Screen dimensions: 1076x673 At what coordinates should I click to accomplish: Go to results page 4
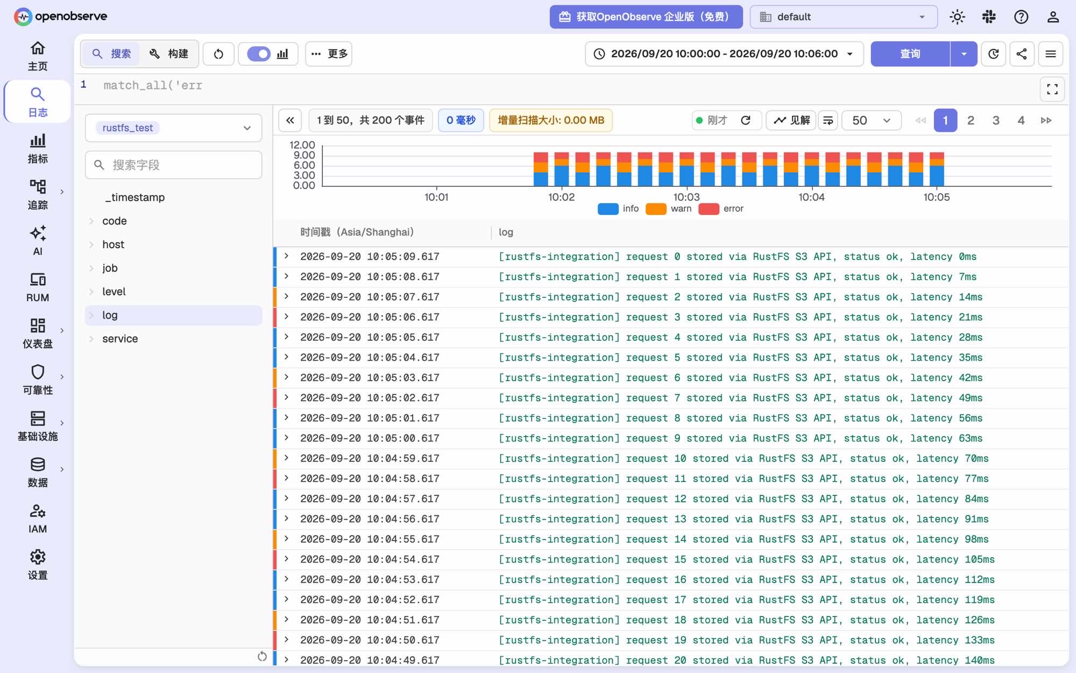click(1021, 120)
